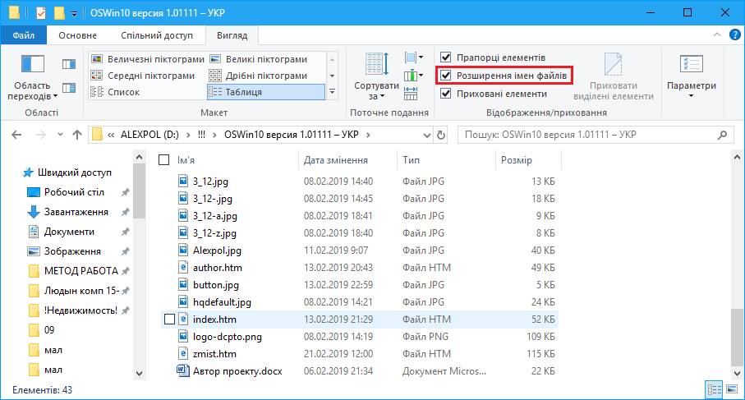The image size is (745, 400).
Task: Click the size all columns to fit icon
Action: tap(411, 93)
